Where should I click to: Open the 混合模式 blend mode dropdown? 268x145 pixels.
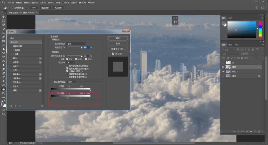click(x=76, y=44)
